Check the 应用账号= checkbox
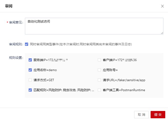The height and width of the screenshot is (121, 168). [99, 70]
